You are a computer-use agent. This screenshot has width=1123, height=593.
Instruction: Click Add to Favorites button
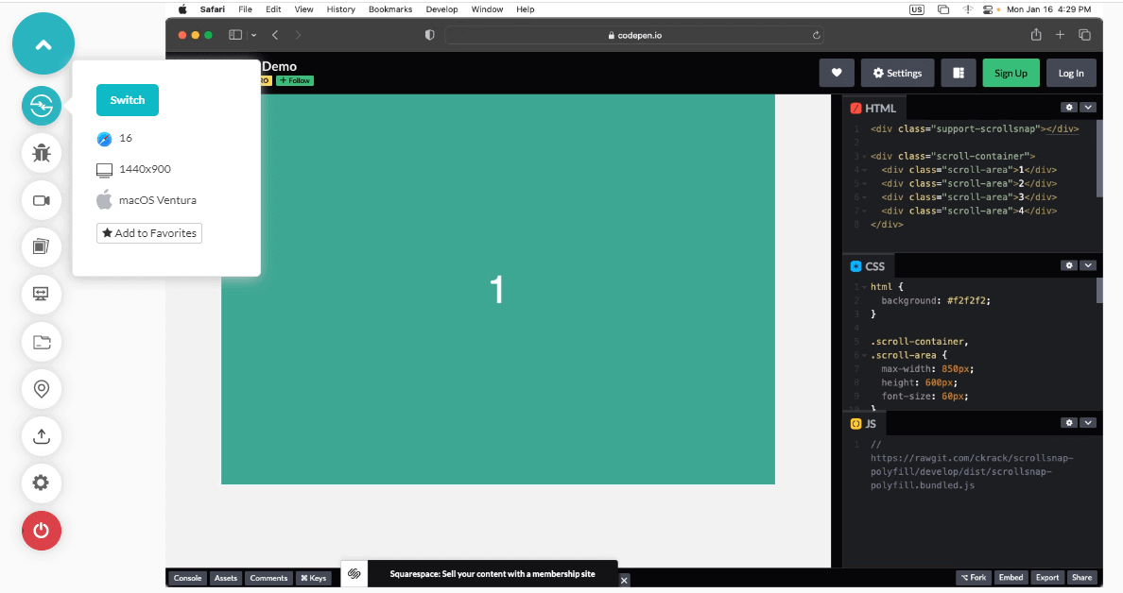(x=149, y=233)
